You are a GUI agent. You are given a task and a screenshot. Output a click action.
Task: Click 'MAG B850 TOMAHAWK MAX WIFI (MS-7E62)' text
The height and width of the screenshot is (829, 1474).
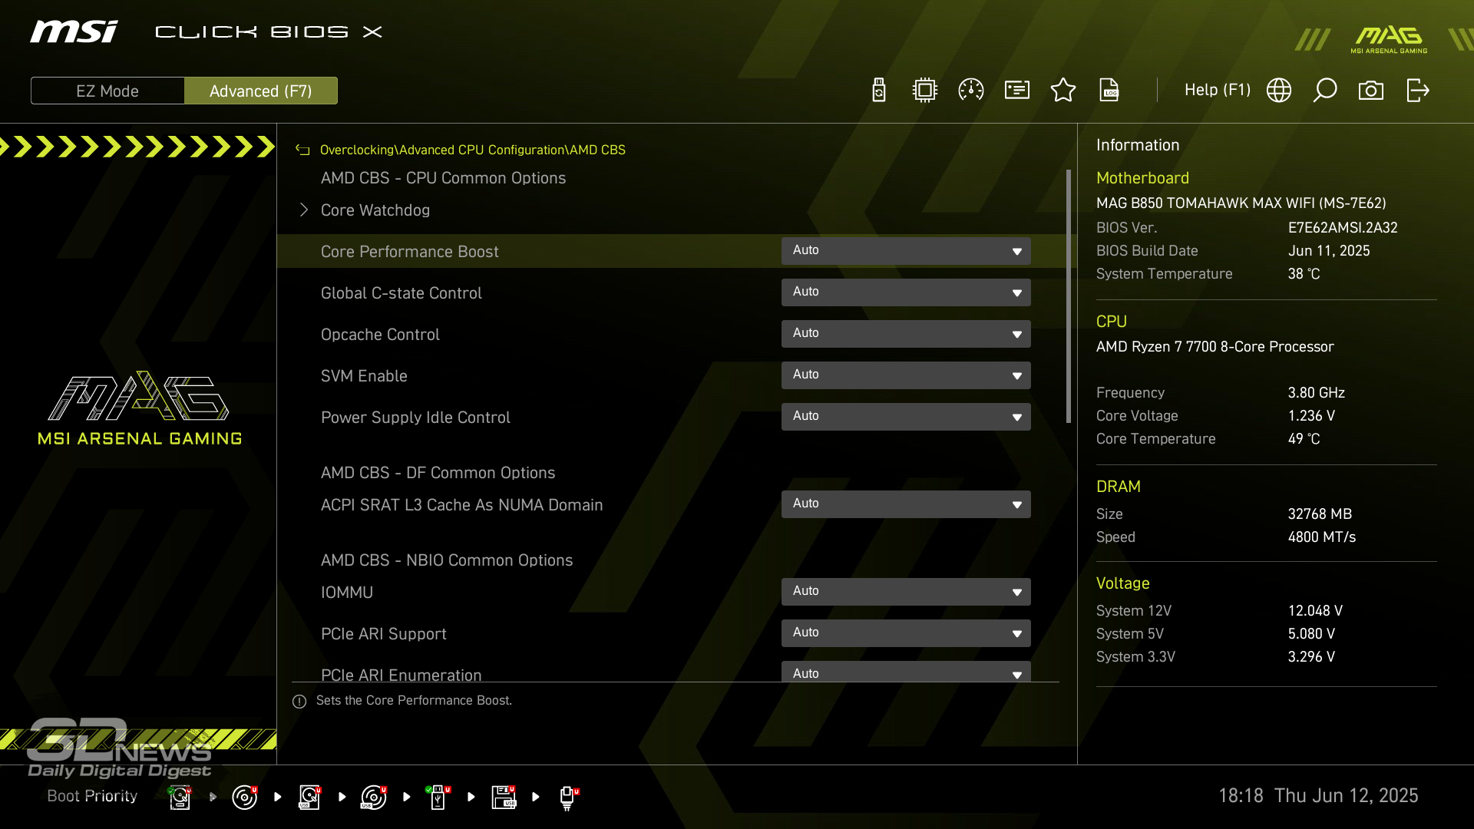click(x=1241, y=203)
